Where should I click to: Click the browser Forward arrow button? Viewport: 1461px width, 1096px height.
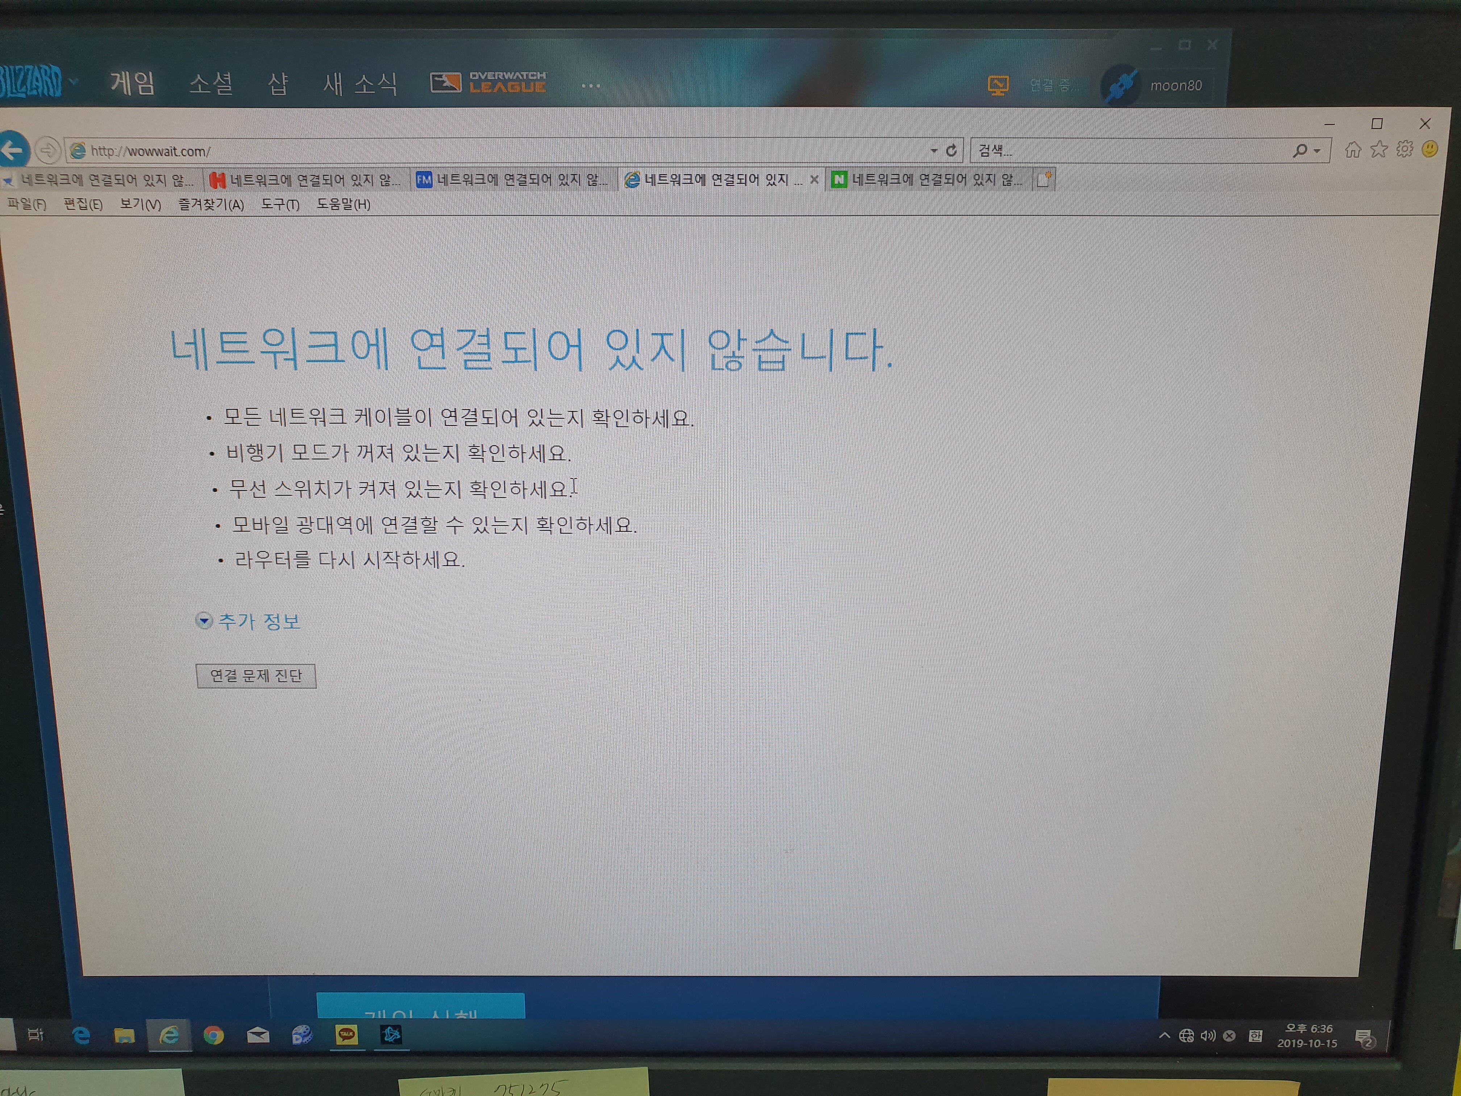[x=47, y=151]
